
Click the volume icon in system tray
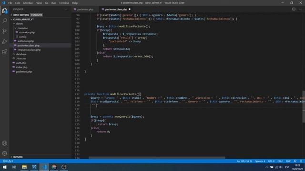281,167
